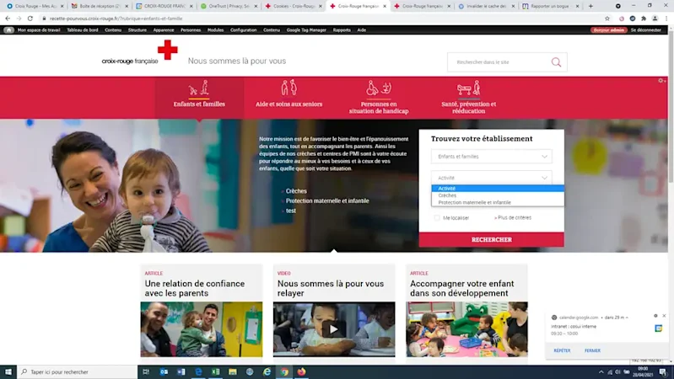Click the Santé, prévention hospital bed icon

click(468, 88)
